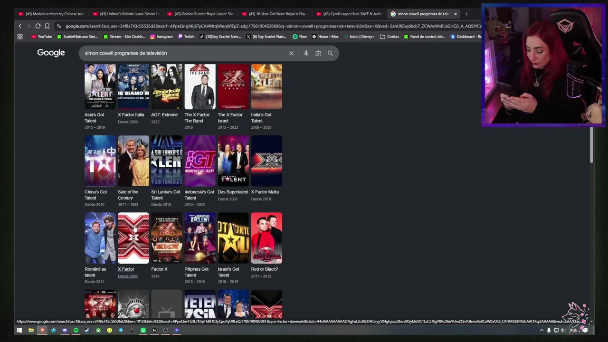Open the Inicio | Disney+ bookmark

(359, 37)
